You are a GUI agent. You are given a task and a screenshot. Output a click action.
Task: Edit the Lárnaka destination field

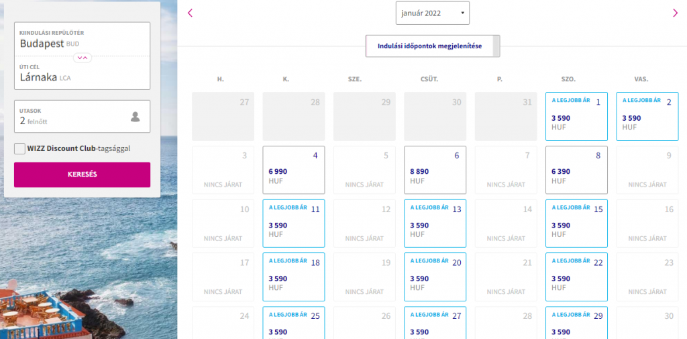coord(82,73)
